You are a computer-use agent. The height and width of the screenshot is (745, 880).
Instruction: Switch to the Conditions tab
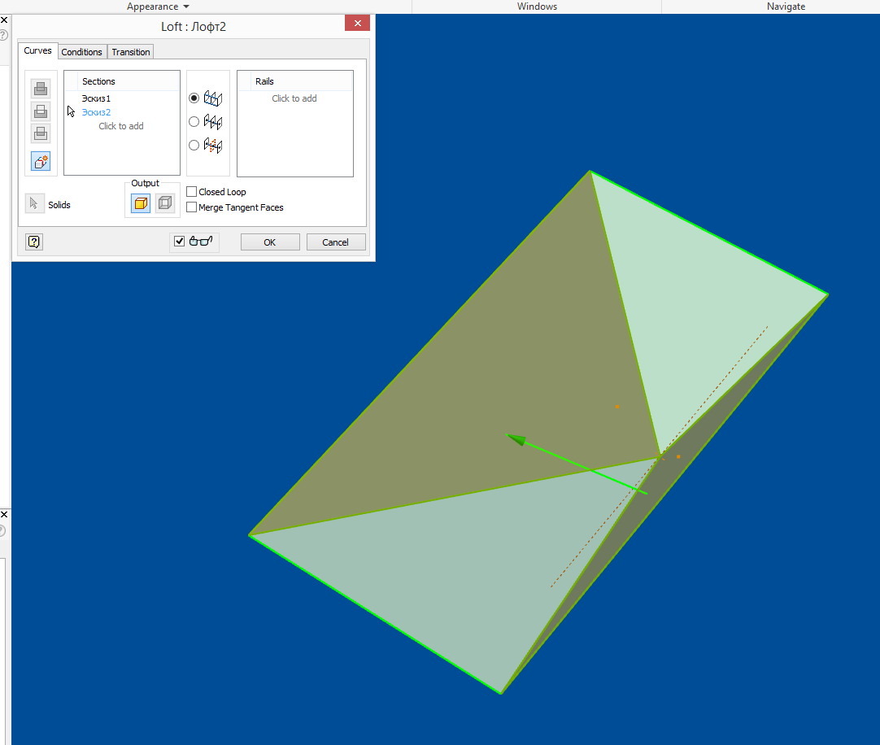click(81, 50)
